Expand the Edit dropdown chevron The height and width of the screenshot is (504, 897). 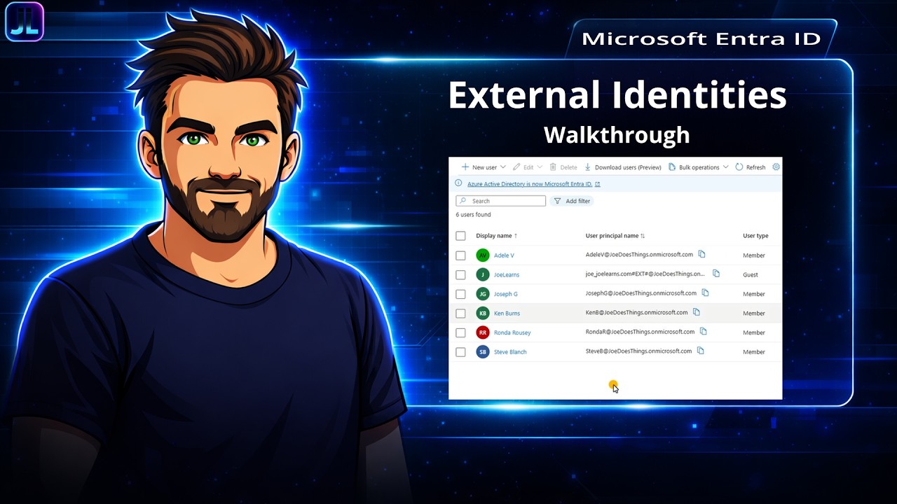540,167
